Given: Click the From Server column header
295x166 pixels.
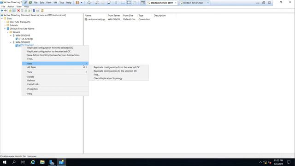Looking at the screenshot, I should pyautogui.click(x=114, y=15).
